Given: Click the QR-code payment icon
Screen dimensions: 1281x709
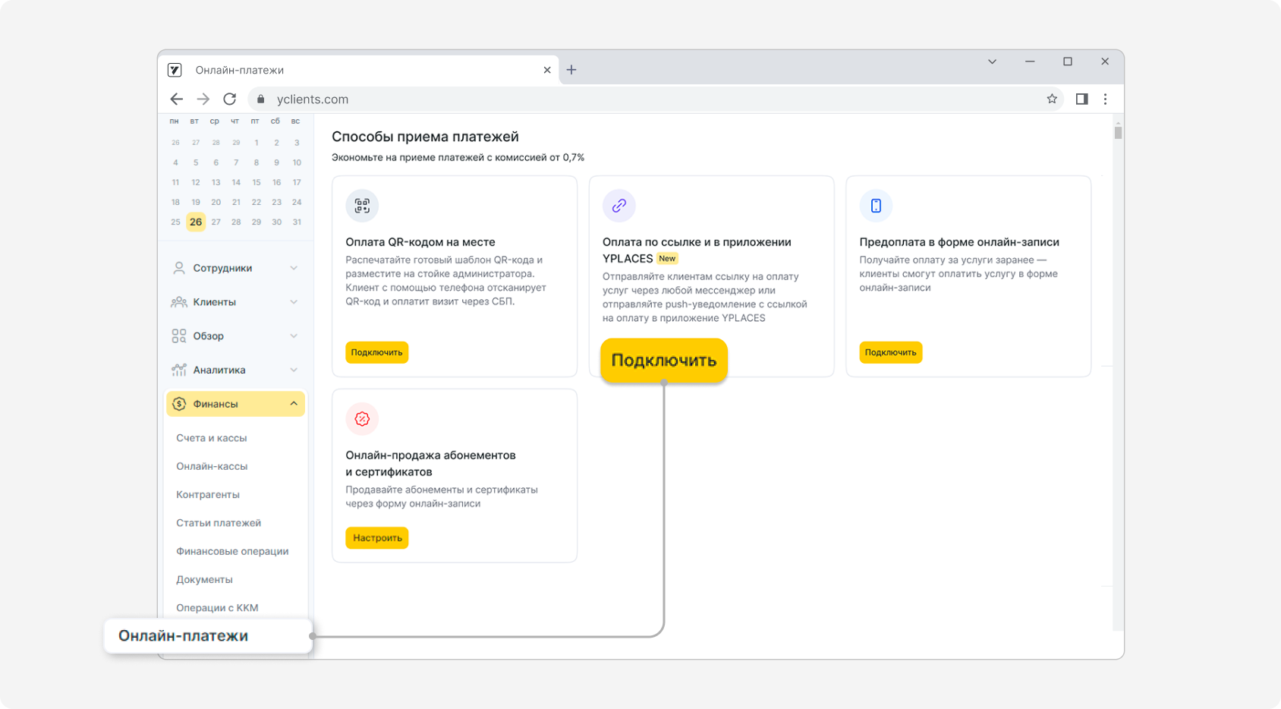Looking at the screenshot, I should pos(362,206).
